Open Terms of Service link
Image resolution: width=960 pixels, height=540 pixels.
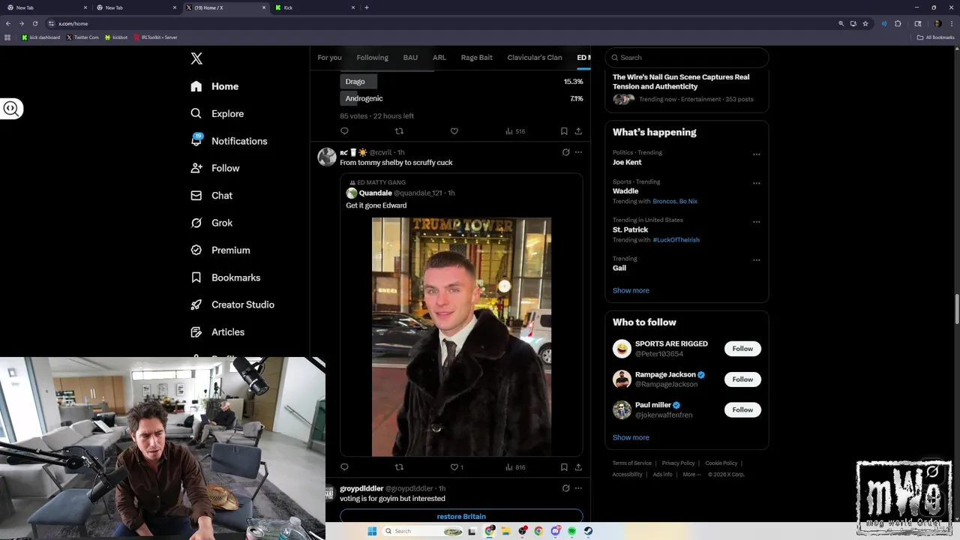(x=631, y=463)
